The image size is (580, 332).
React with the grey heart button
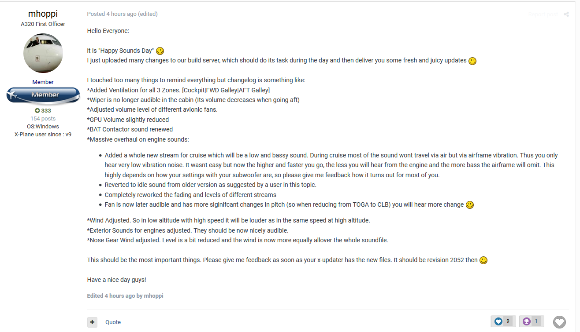(x=559, y=322)
